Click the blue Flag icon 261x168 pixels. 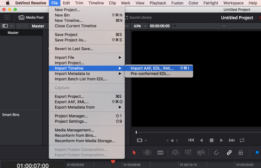(257, 152)
